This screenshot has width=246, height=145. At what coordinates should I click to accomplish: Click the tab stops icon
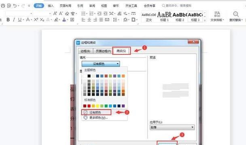[134, 14]
